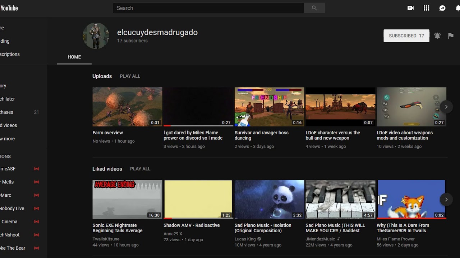460x258 pixels.
Task: Open Shadow AMV - Radioactive yellow thumbnail
Action: tap(198, 200)
